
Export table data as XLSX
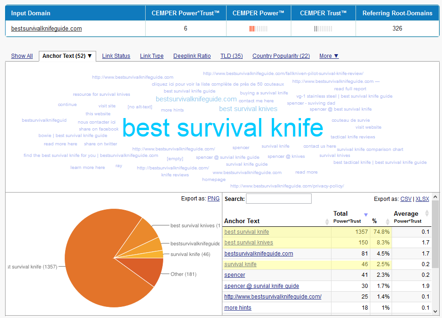point(422,199)
